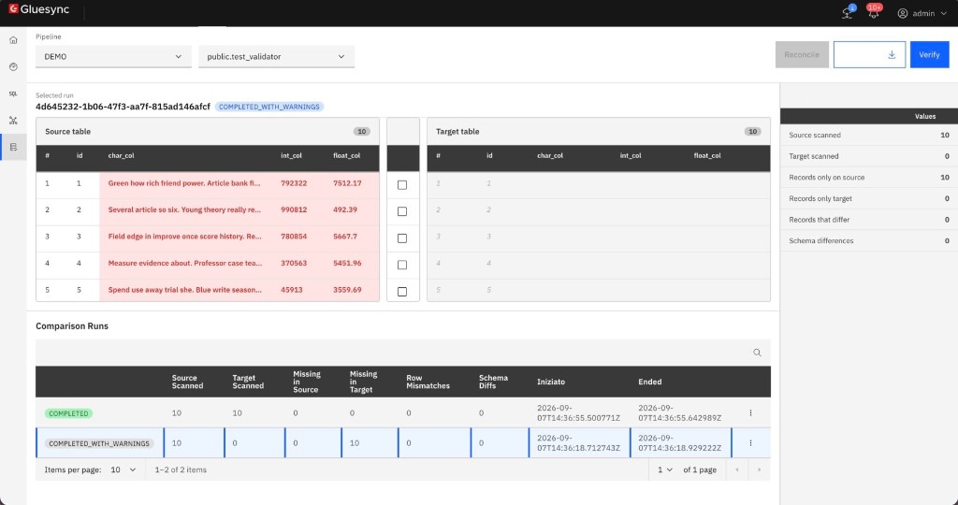Viewport: 958px width, 505px height.
Task: Click int_col value 792322
Action: tap(294, 183)
